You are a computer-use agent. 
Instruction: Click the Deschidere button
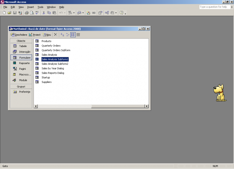(x=19, y=35)
